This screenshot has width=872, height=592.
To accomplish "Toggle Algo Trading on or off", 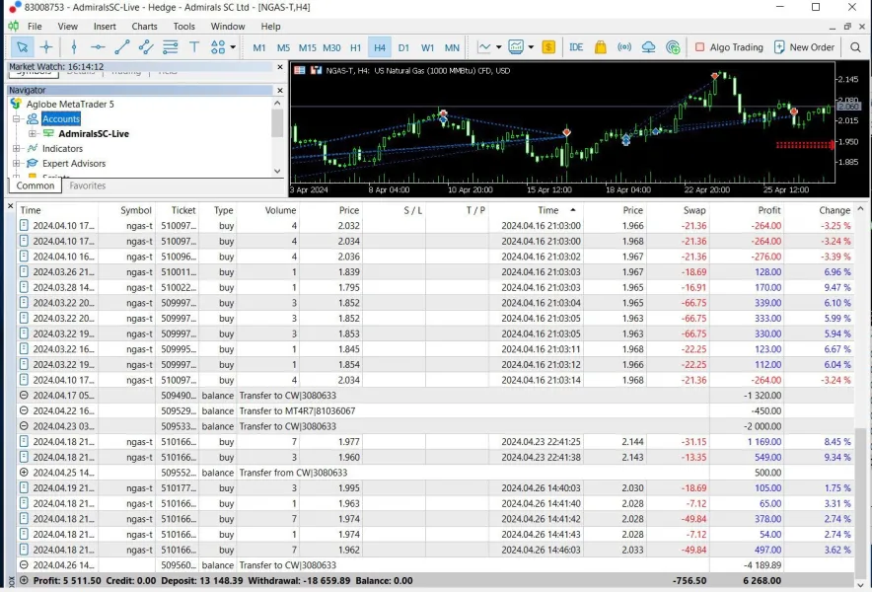I will (729, 47).
